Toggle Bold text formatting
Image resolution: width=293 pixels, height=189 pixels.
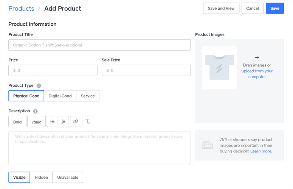[17, 122]
